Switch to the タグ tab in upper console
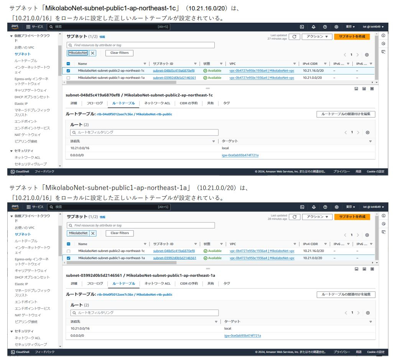The width and height of the screenshot is (398, 364). click(x=226, y=103)
